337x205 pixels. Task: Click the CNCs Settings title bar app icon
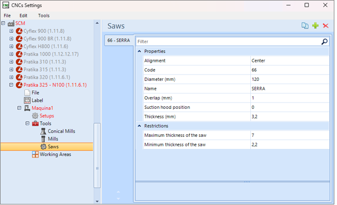(6, 5)
